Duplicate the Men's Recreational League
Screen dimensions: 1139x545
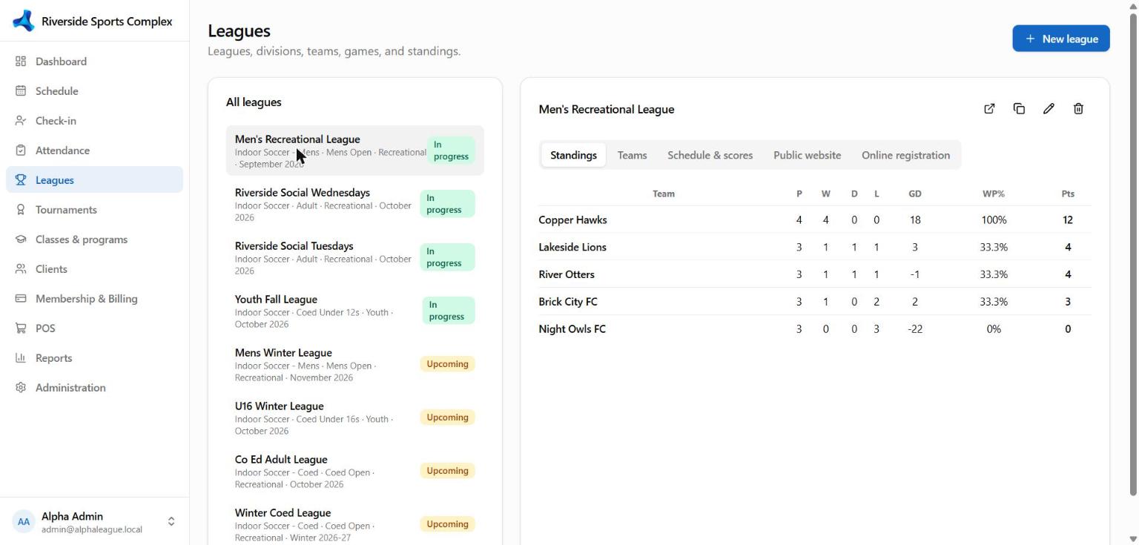[1019, 109]
